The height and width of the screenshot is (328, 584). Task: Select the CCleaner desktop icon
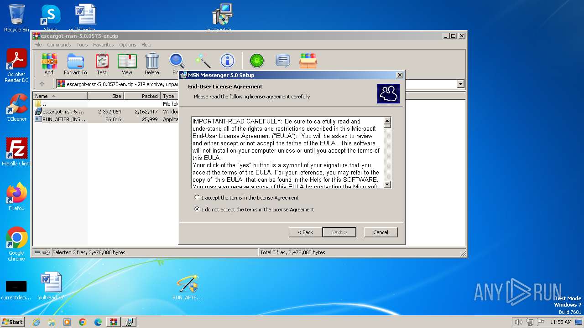[16, 108]
